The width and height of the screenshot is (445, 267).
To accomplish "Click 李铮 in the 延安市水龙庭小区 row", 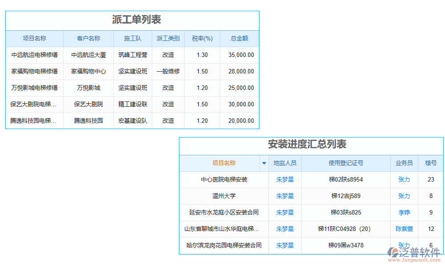I will (x=404, y=213).
